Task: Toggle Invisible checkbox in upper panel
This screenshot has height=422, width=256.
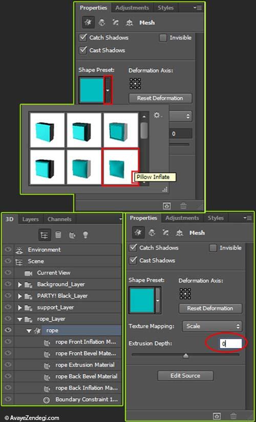Action: point(163,37)
